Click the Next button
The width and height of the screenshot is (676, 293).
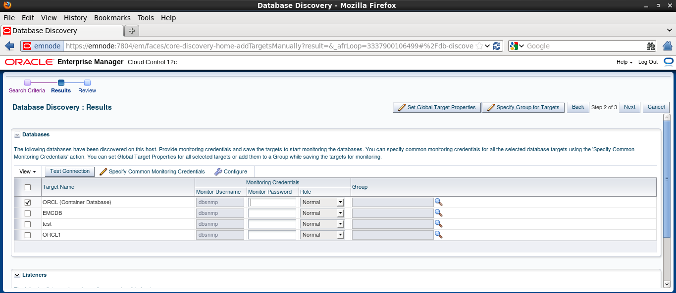[629, 107]
